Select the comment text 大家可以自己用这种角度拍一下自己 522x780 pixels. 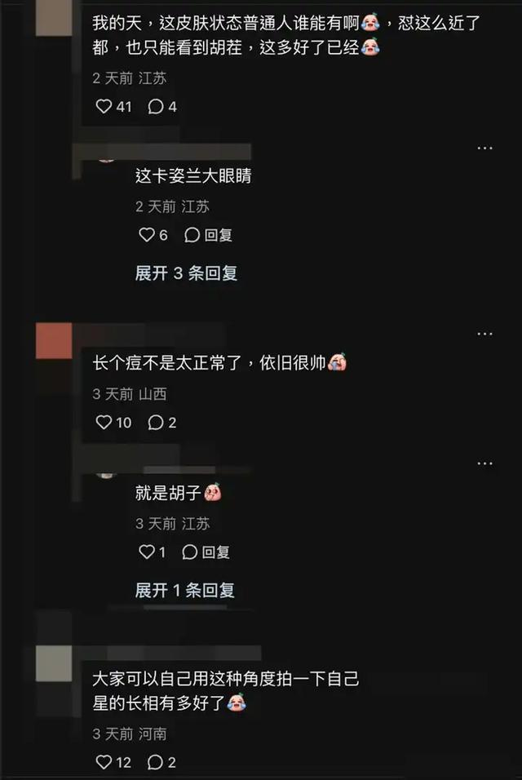[226, 679]
